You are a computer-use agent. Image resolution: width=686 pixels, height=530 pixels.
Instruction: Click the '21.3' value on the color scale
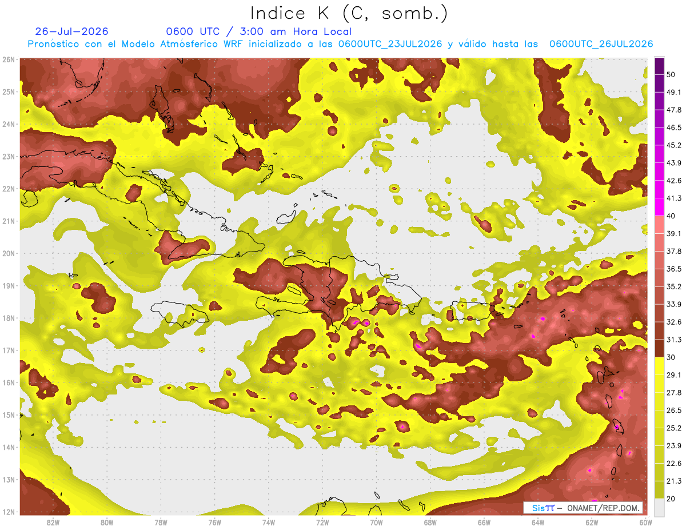coord(675,481)
